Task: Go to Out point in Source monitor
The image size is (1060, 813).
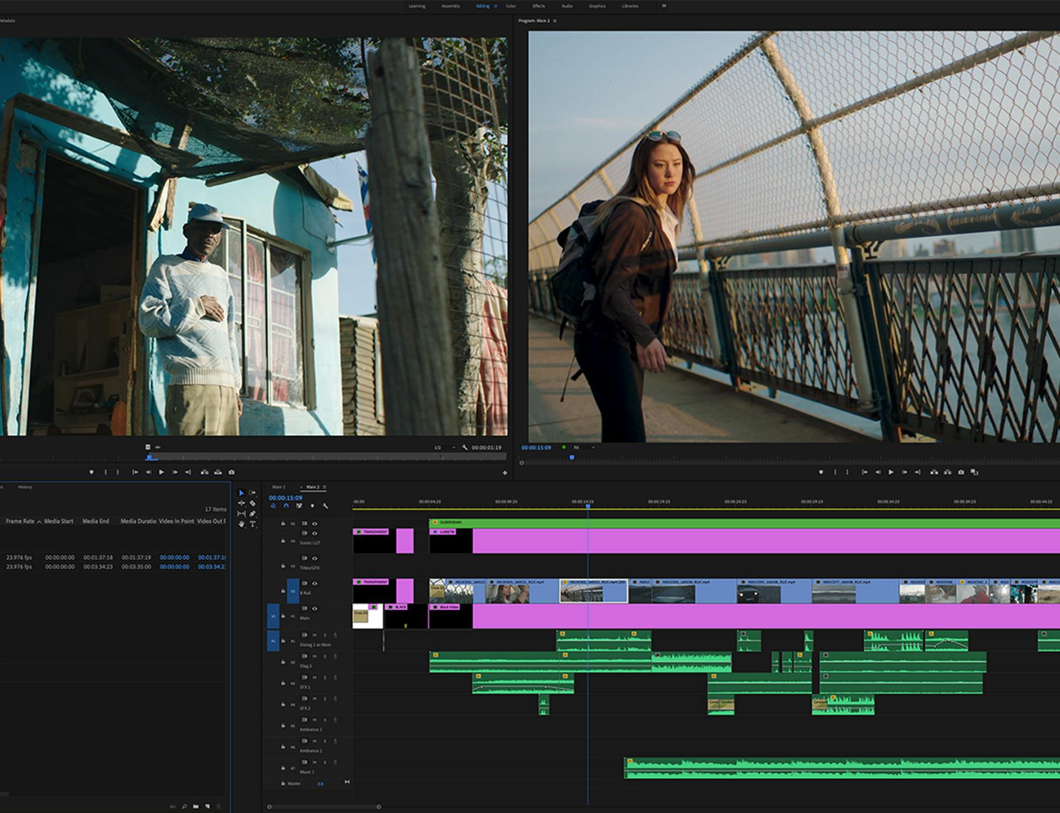Action: (x=188, y=472)
